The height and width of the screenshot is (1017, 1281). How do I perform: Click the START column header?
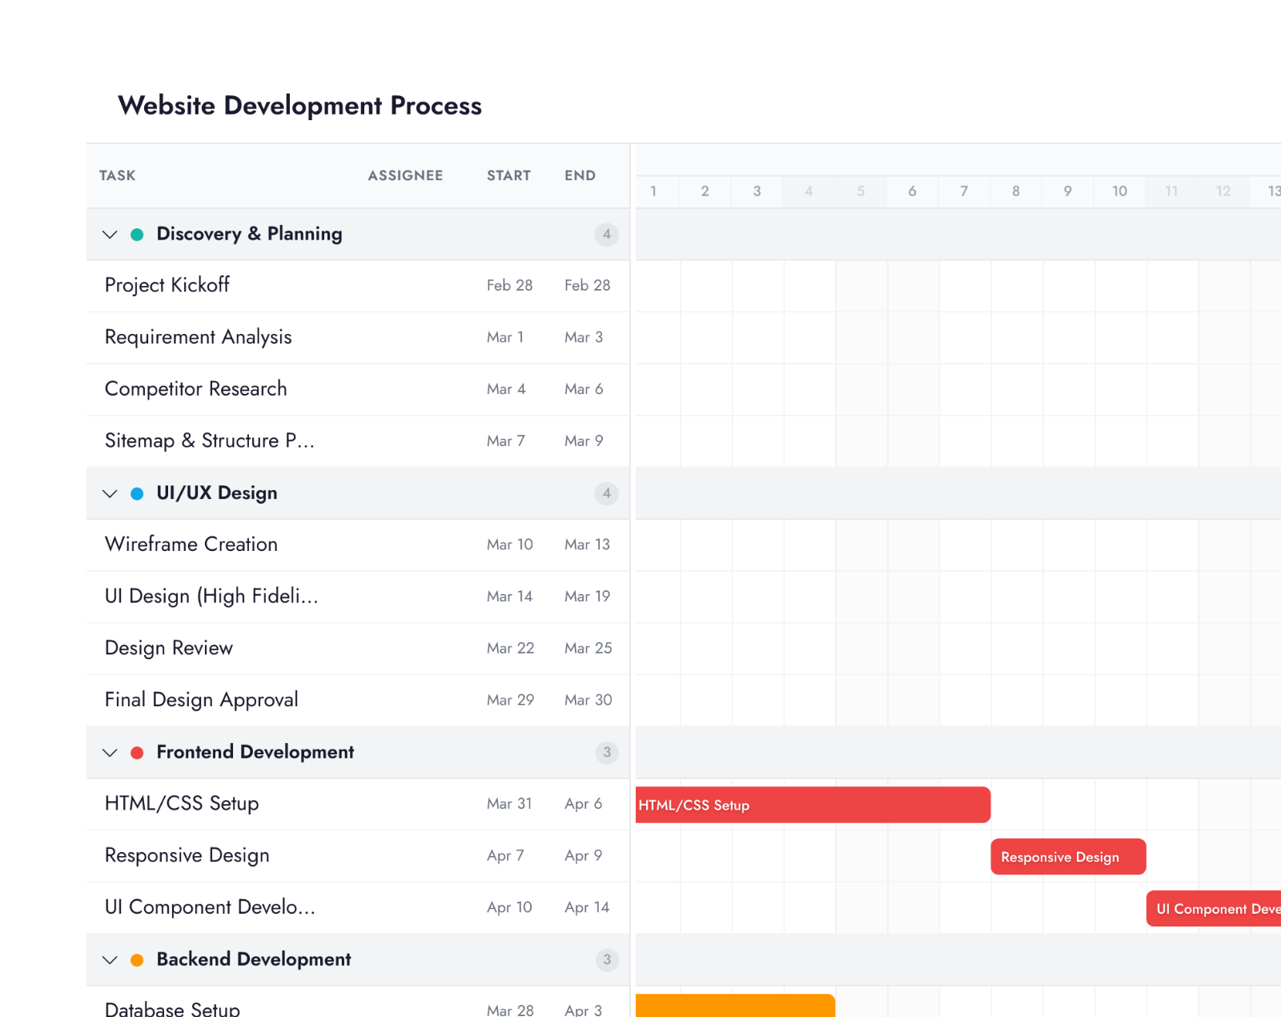[x=508, y=175]
